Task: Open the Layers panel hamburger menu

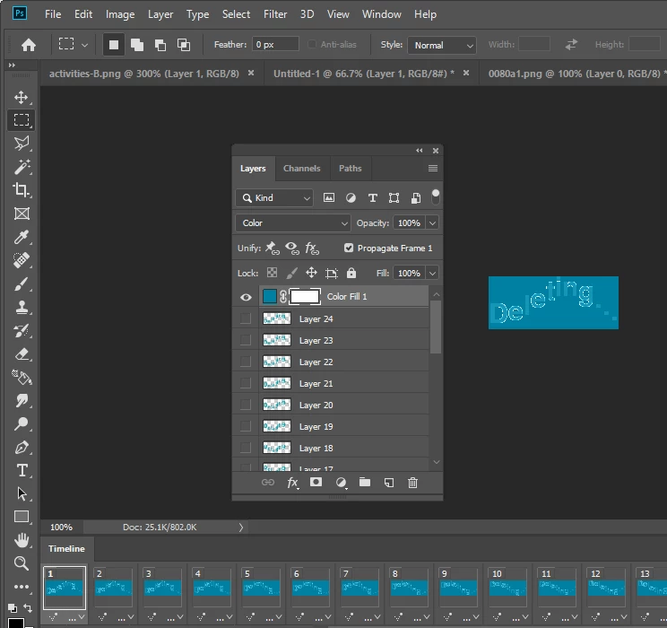Action: [x=433, y=168]
